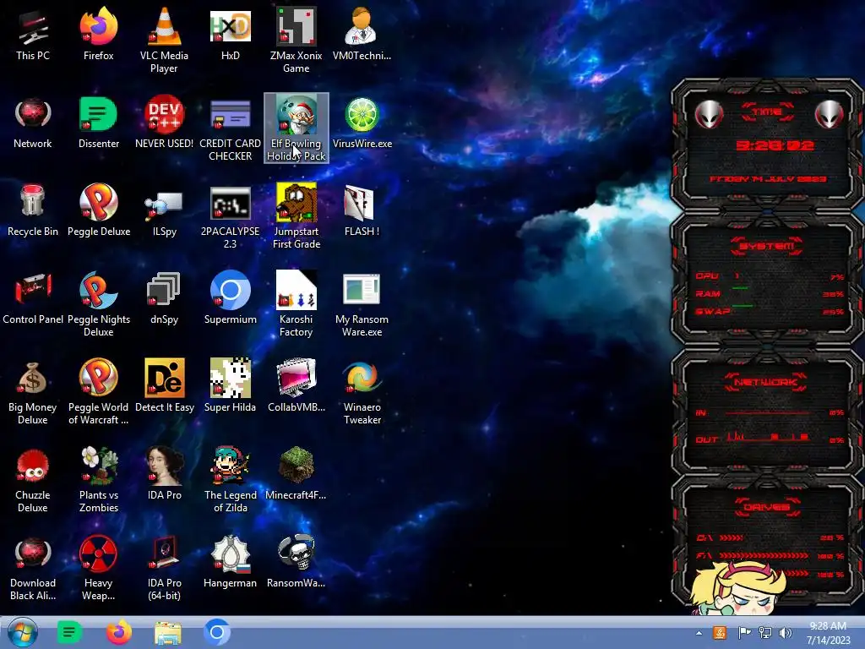
Task: Click the CollabVMB... desktop icon
Action: point(296,386)
